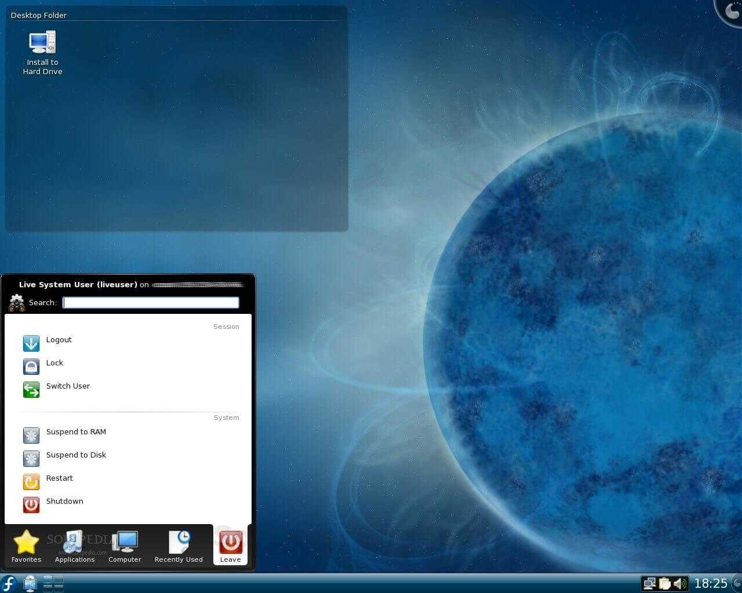The height and width of the screenshot is (593, 742).
Task: Click the green Switch User icon
Action: 31,389
